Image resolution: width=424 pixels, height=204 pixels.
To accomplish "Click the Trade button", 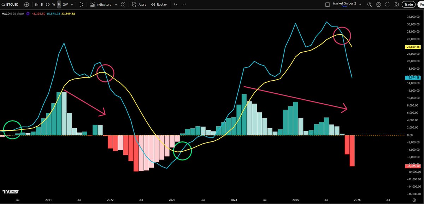I will [x=409, y=5].
